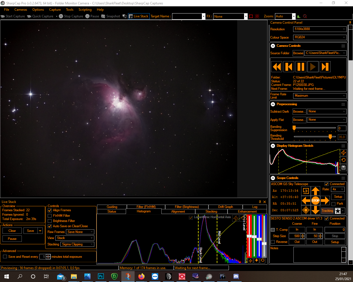
Task: Reset the Display Histogram Stretch
Action: point(343,160)
